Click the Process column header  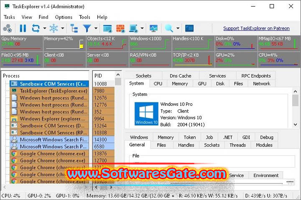click(45, 76)
